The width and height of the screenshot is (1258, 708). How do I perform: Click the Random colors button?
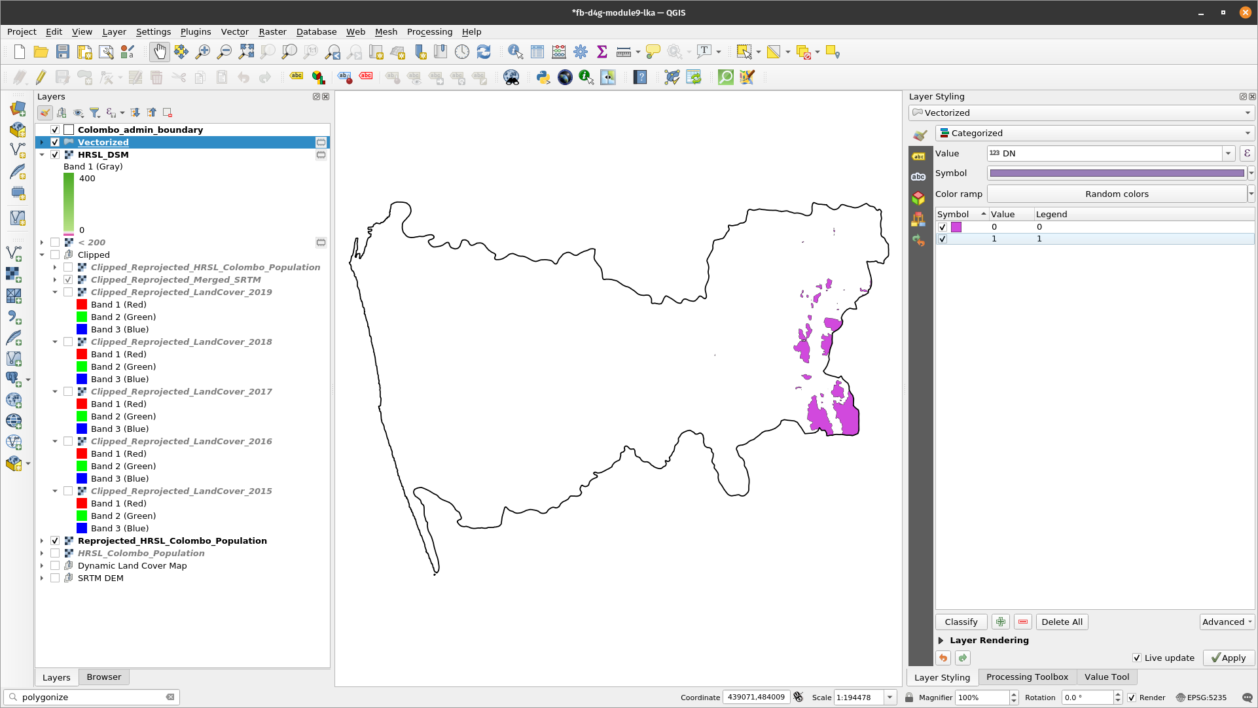pyautogui.click(x=1117, y=194)
